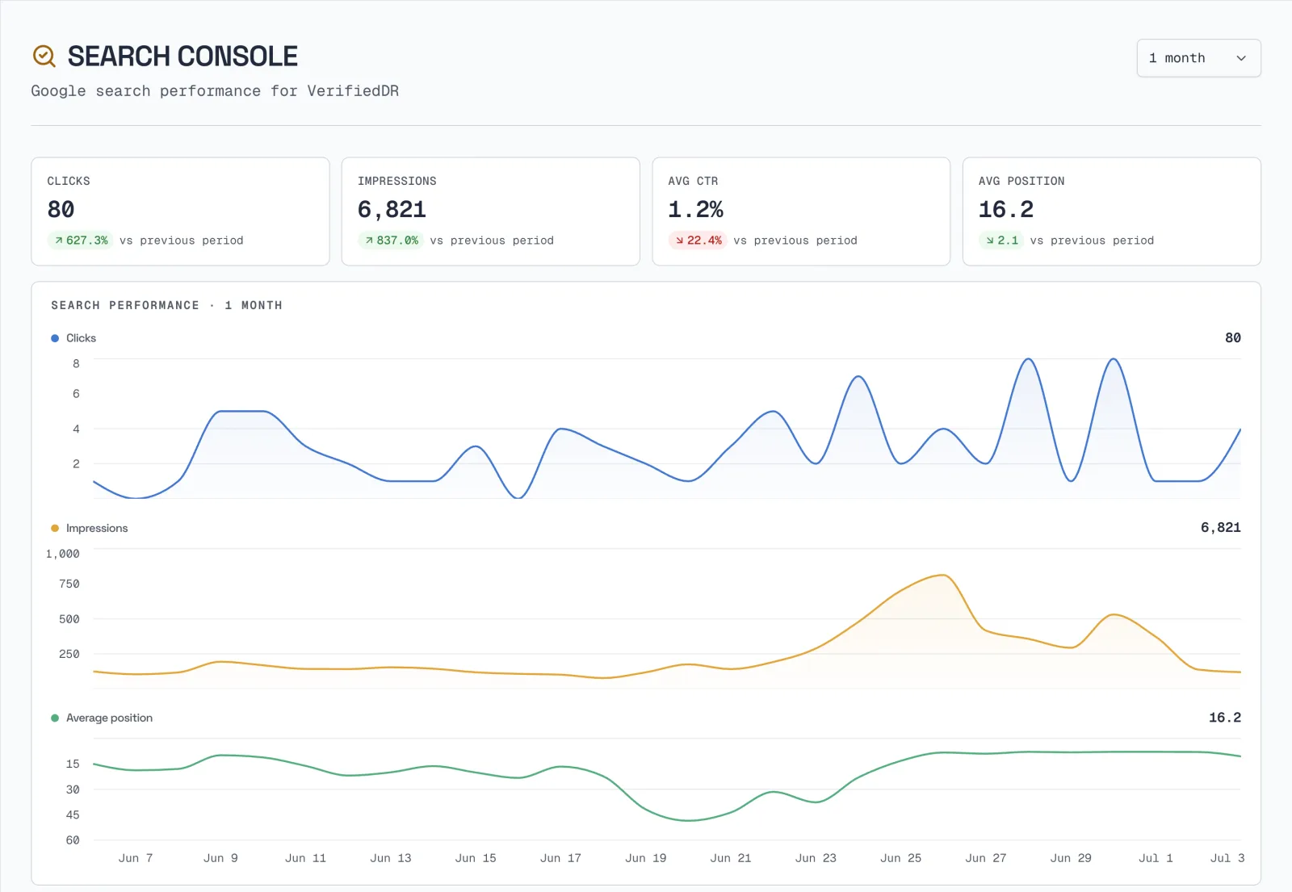Click the 1,000 y-axis label

[63, 554]
